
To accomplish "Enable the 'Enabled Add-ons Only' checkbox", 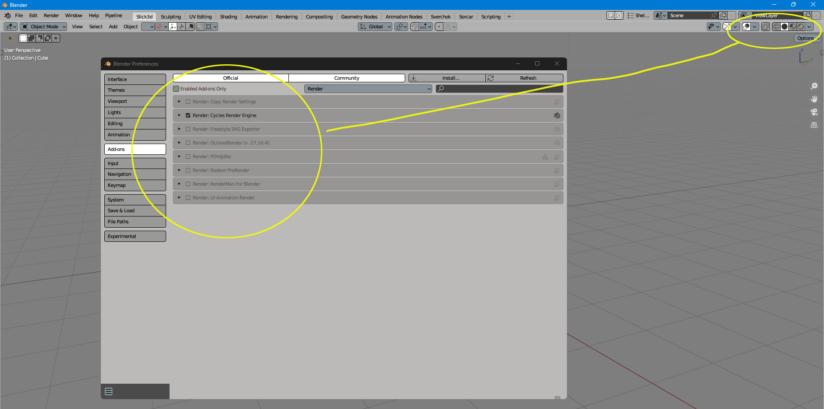I will pyautogui.click(x=176, y=89).
